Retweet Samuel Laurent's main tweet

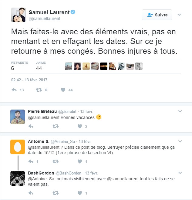pyautogui.click(x=39, y=90)
